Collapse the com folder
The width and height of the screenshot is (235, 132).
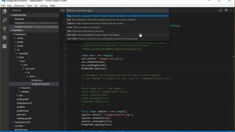click(25, 65)
